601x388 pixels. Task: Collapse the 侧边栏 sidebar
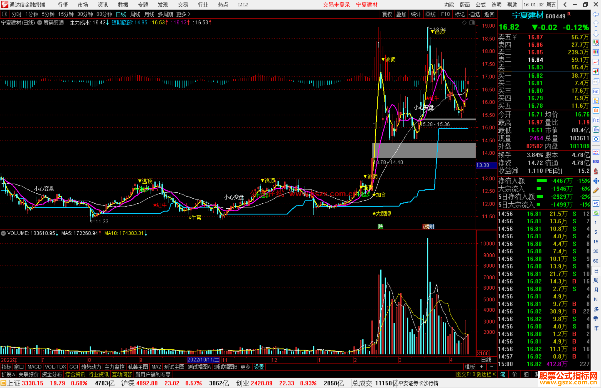pyautogui.click(x=486, y=374)
